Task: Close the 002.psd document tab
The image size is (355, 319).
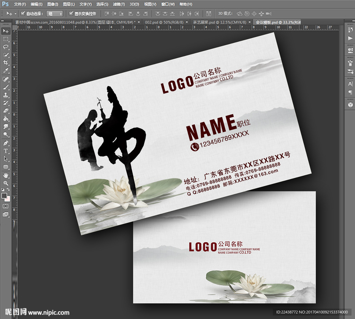Action: [187, 22]
